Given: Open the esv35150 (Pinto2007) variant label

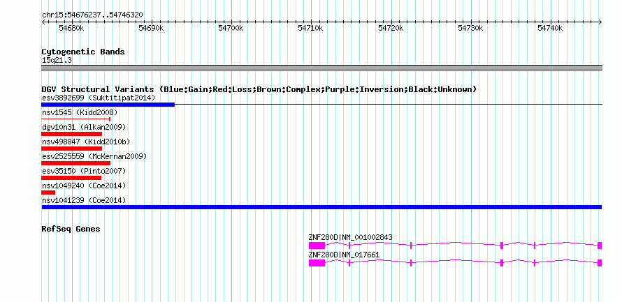Looking at the screenshot, I should pyautogui.click(x=84, y=171).
